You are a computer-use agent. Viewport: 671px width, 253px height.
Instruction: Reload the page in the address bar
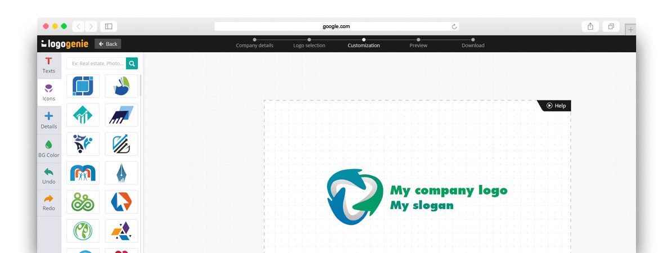pyautogui.click(x=454, y=26)
